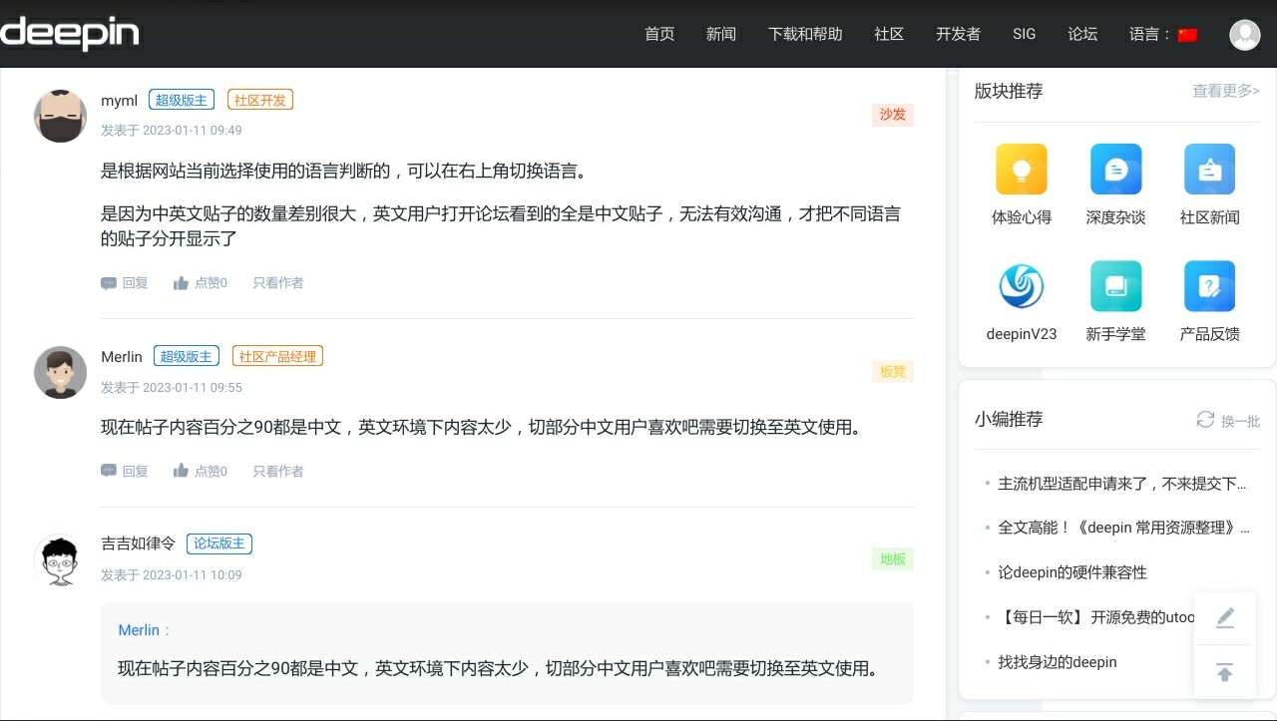Click the 地板 floor tag
Screen dimensions: 1277x721
click(893, 559)
